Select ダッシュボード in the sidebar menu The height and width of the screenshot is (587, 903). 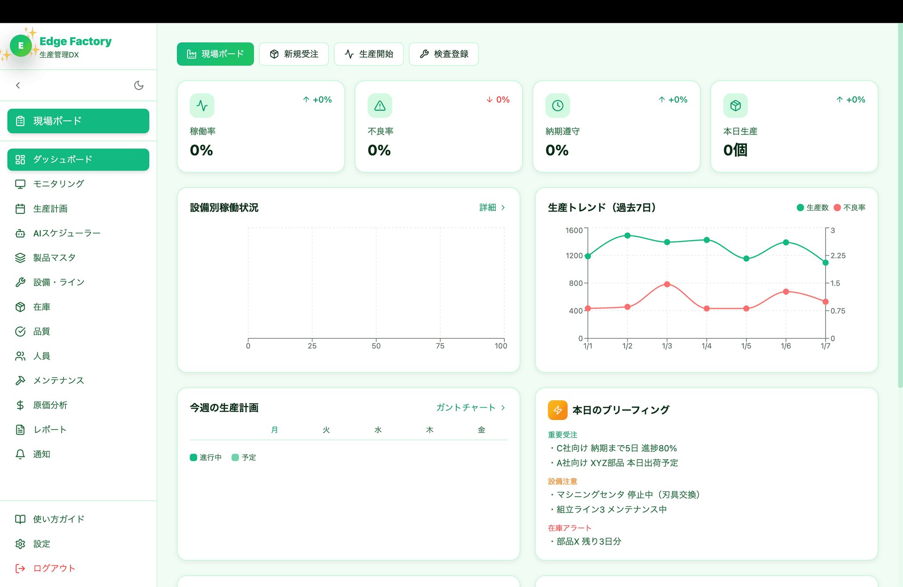coord(78,160)
